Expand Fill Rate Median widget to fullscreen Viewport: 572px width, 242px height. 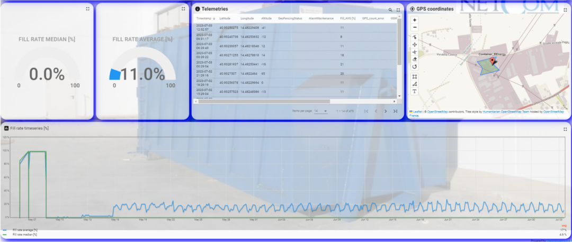point(87,9)
